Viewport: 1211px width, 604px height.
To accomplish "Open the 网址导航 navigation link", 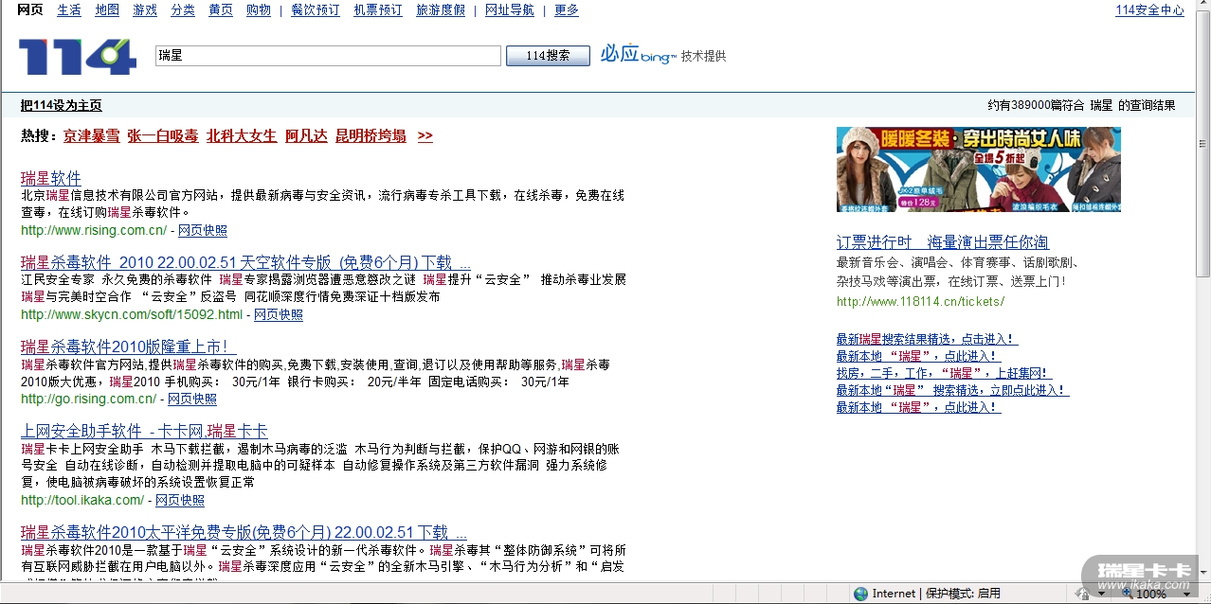I will point(510,9).
